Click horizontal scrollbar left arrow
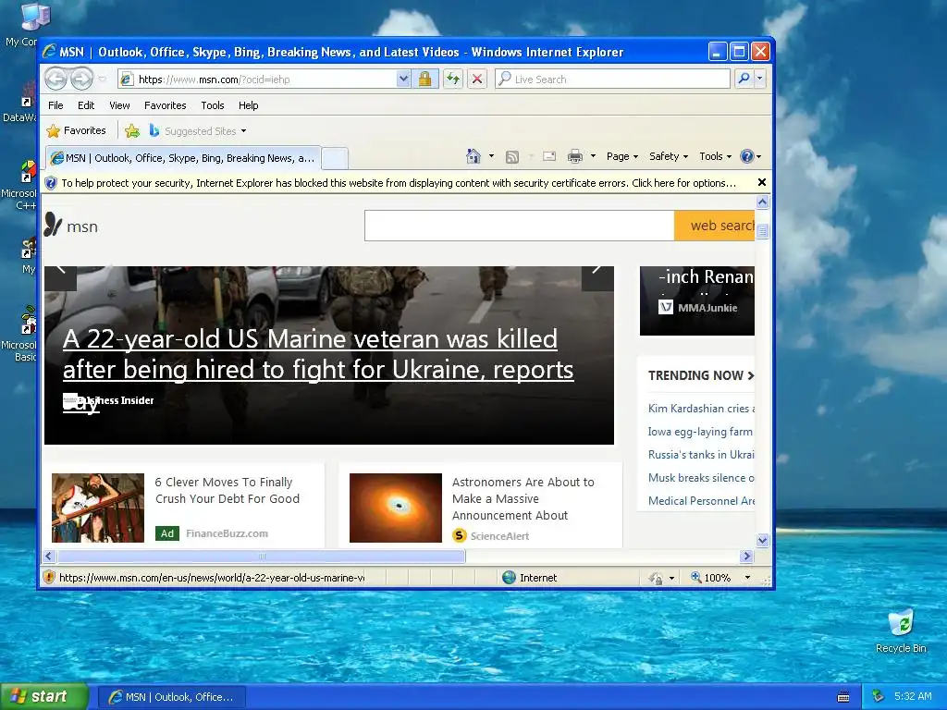This screenshot has height=710, width=947. tap(50, 556)
